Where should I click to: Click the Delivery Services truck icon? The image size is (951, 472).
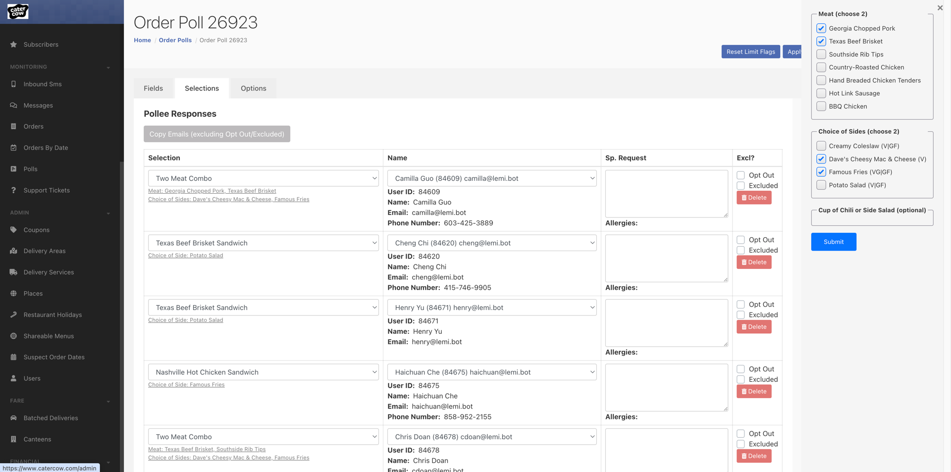[x=13, y=272]
